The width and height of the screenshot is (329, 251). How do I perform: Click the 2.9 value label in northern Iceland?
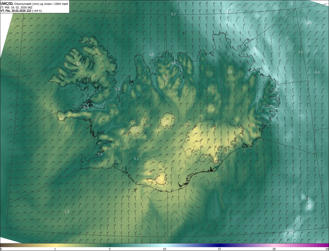click(x=166, y=78)
